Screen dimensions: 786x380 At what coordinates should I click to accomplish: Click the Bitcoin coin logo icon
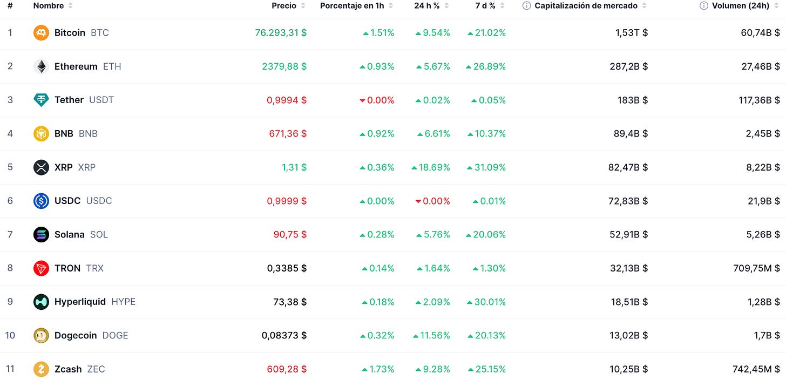41,33
